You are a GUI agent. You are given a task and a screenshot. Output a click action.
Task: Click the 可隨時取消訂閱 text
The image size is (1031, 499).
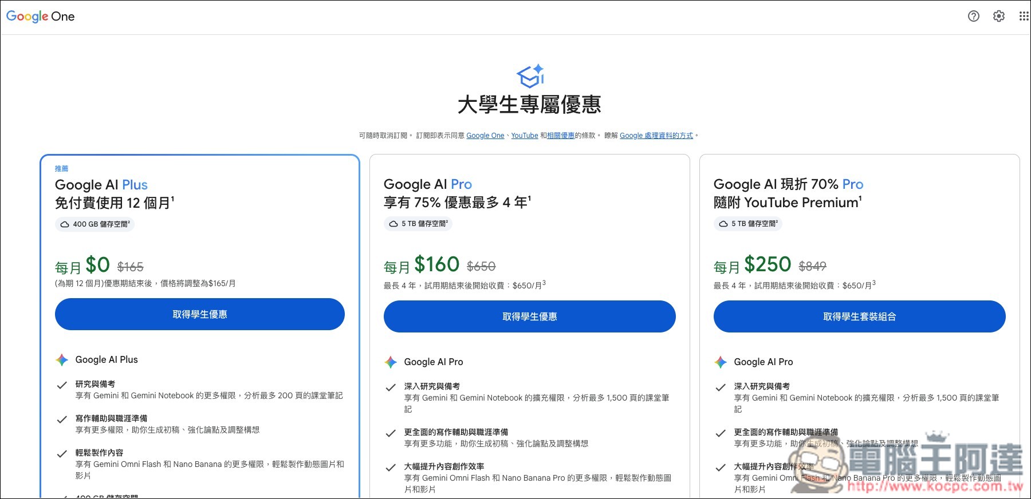tap(383, 136)
